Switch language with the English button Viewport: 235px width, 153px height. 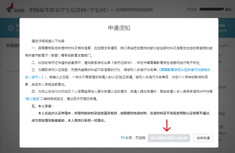coord(224,45)
